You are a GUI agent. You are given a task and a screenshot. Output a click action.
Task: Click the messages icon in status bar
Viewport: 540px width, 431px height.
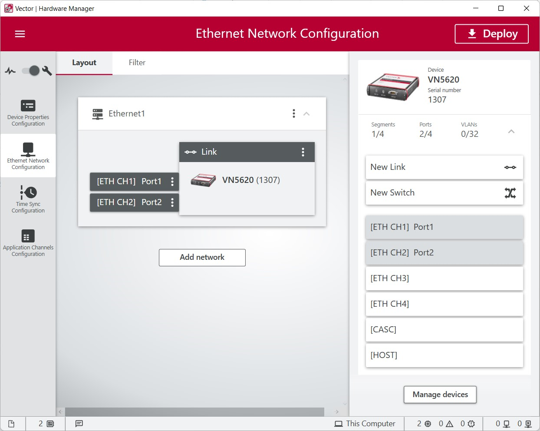tap(79, 424)
